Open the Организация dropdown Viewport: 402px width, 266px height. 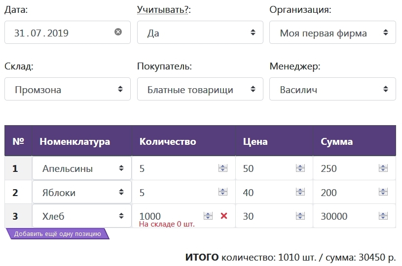point(332,33)
